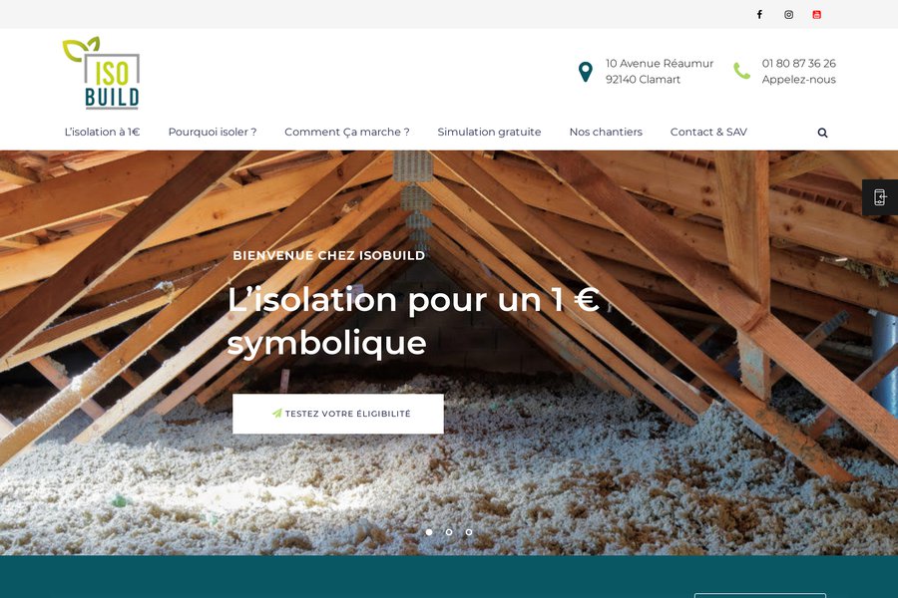
Task: Click the 10 Avenue Réaumur address
Action: [x=660, y=64]
